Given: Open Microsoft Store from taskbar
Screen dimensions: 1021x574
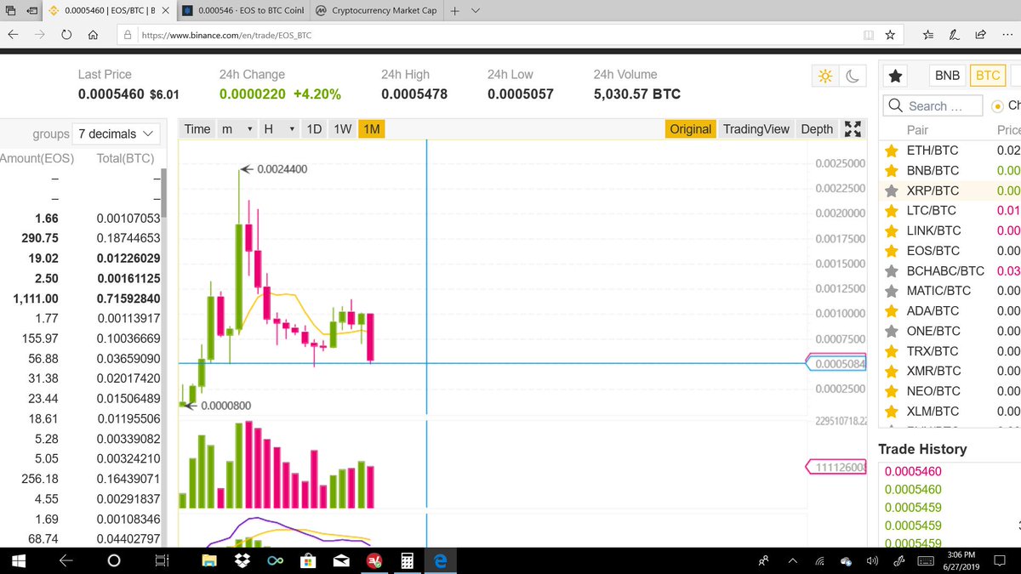Looking at the screenshot, I should click(x=307, y=561).
